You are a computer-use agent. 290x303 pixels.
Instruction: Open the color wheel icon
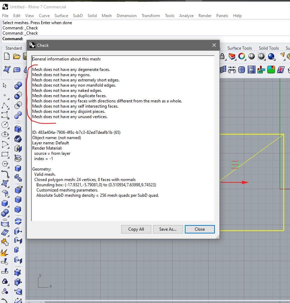pos(241,56)
